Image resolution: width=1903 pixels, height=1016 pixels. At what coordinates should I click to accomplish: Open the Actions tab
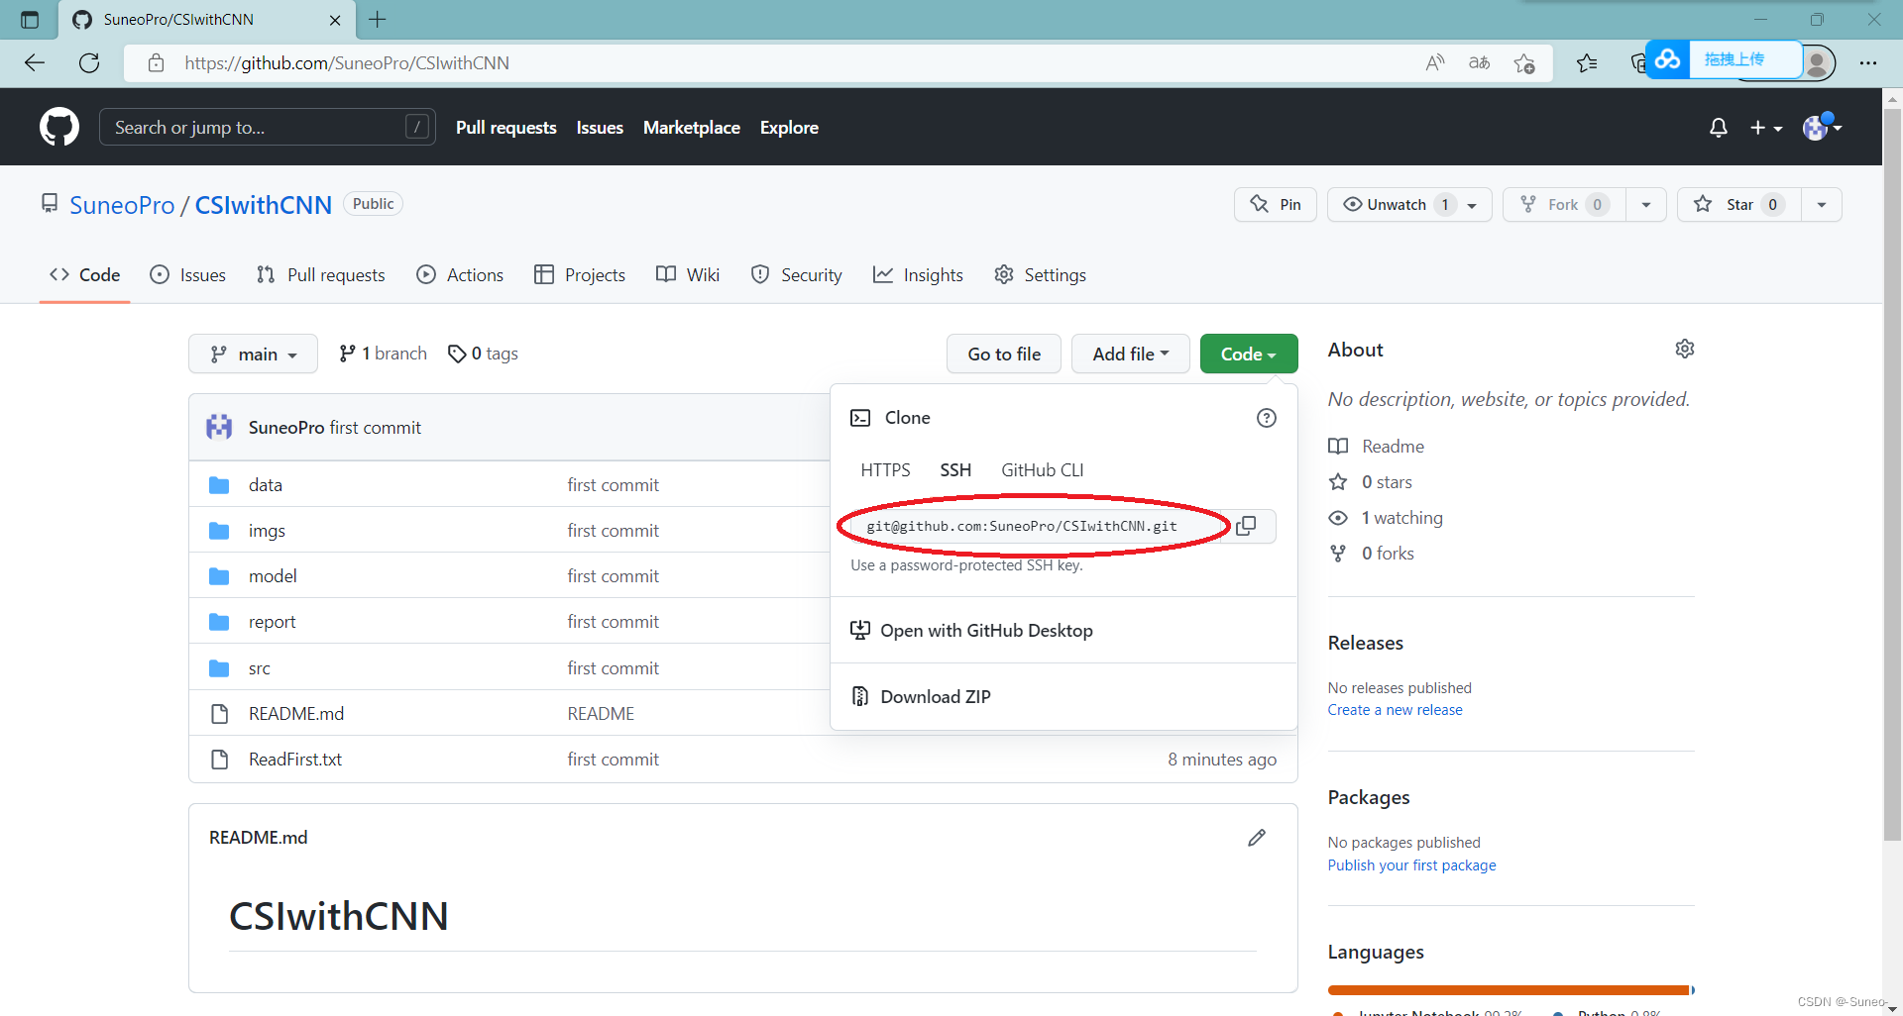[x=460, y=275]
